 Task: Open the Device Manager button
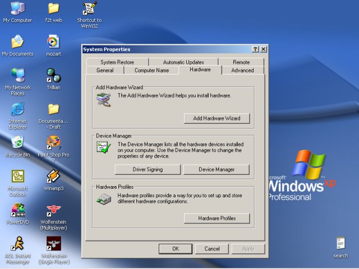pyautogui.click(x=217, y=169)
